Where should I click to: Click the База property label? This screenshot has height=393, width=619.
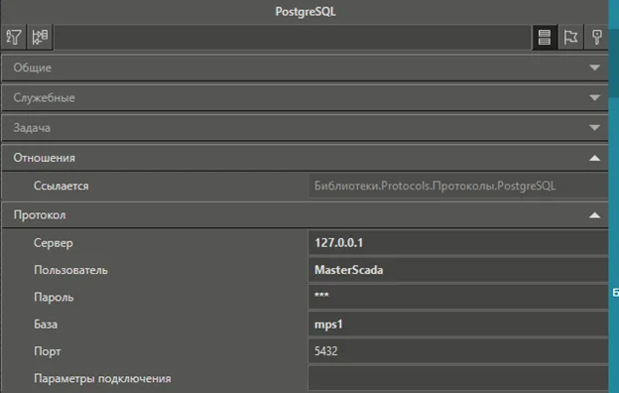46,325
